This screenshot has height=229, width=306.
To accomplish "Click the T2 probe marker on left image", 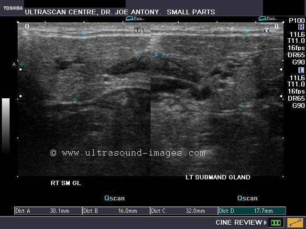I will click(x=268, y=30).
